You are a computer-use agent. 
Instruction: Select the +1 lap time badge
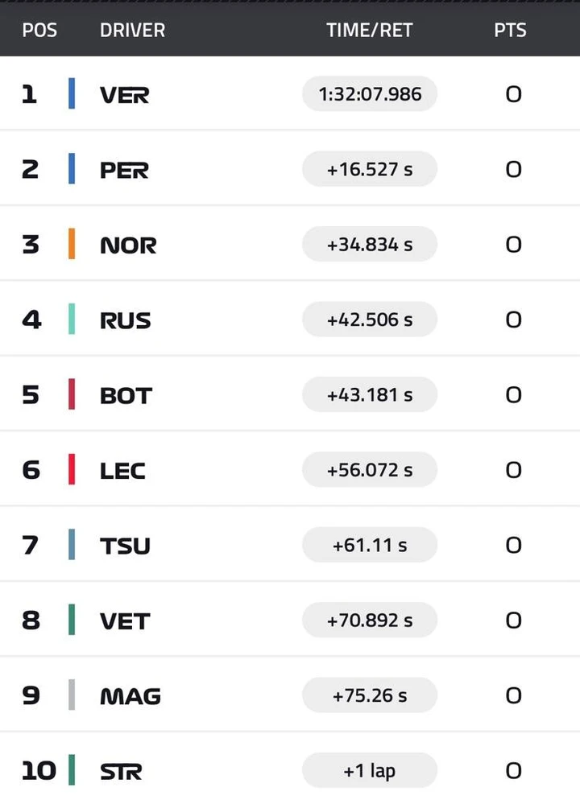click(370, 770)
